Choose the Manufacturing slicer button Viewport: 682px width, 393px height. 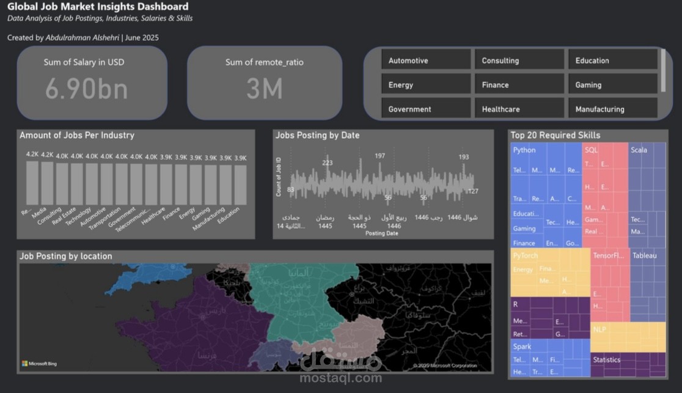click(x=613, y=108)
